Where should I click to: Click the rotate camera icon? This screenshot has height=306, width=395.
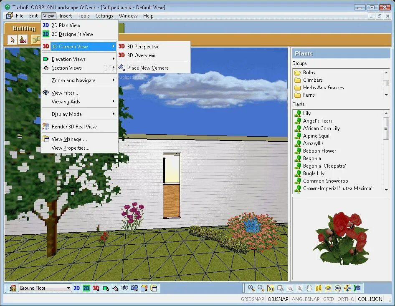(338, 288)
